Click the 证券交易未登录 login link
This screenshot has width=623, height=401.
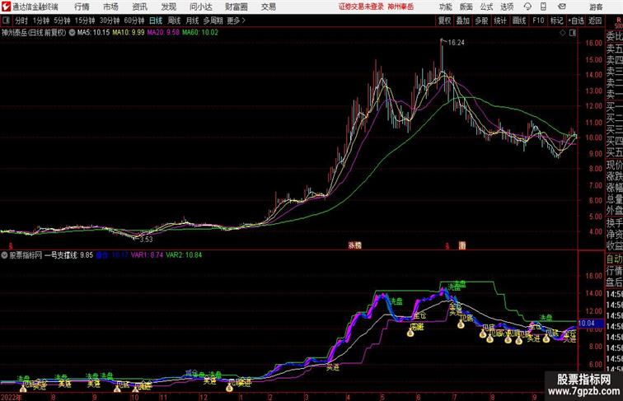361,7
